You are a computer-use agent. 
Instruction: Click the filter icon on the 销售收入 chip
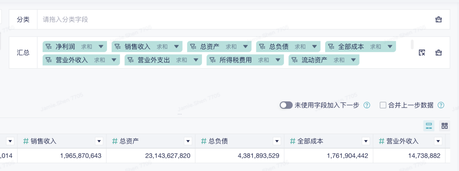118,47
